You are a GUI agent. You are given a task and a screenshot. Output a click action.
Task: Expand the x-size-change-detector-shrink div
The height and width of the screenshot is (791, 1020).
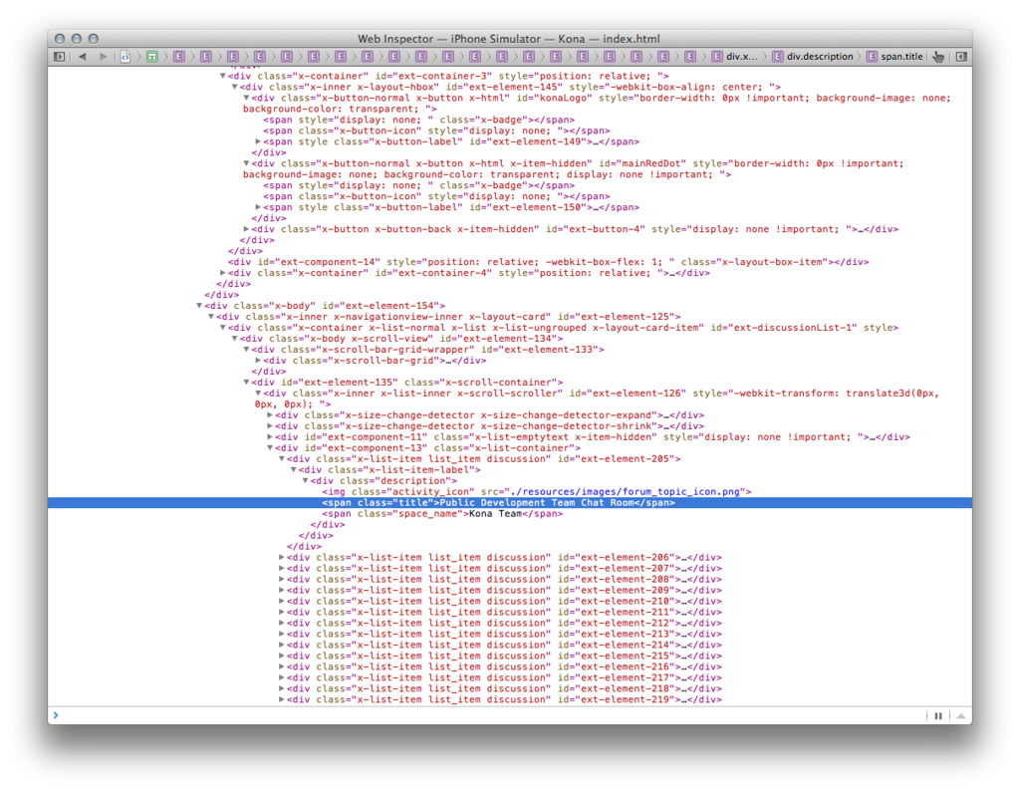pyautogui.click(x=269, y=426)
